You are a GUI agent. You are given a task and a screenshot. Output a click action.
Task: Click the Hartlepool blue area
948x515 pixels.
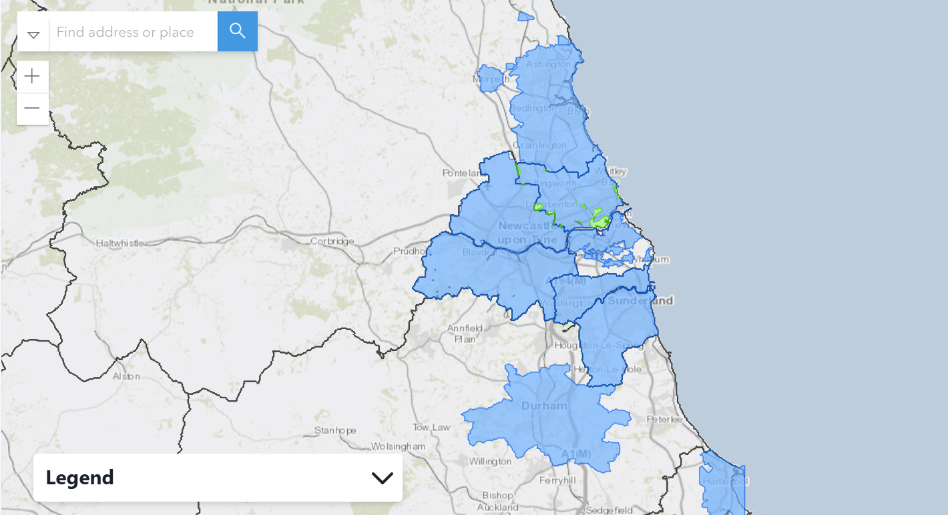(x=722, y=482)
